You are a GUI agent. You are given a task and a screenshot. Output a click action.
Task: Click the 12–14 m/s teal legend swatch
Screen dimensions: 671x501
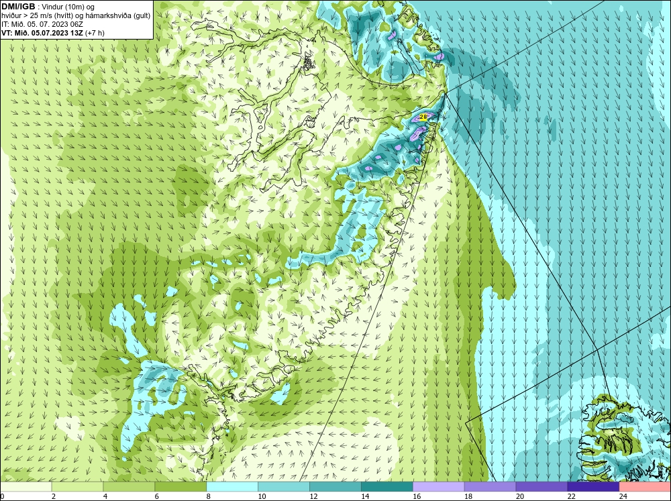[x=335, y=487]
